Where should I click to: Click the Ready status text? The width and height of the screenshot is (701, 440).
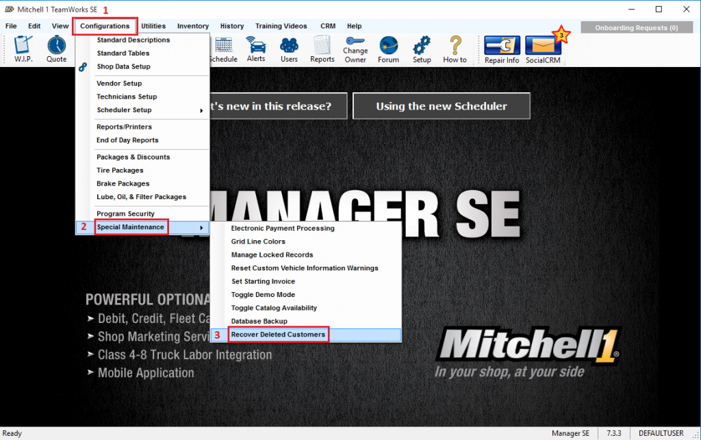tap(12, 433)
